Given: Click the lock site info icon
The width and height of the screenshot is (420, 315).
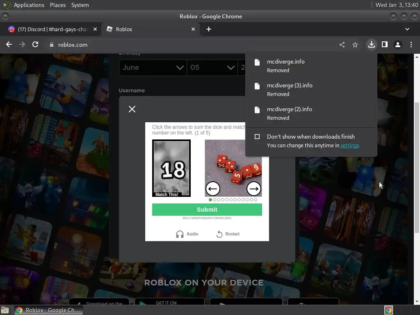Looking at the screenshot, I should (x=52, y=45).
